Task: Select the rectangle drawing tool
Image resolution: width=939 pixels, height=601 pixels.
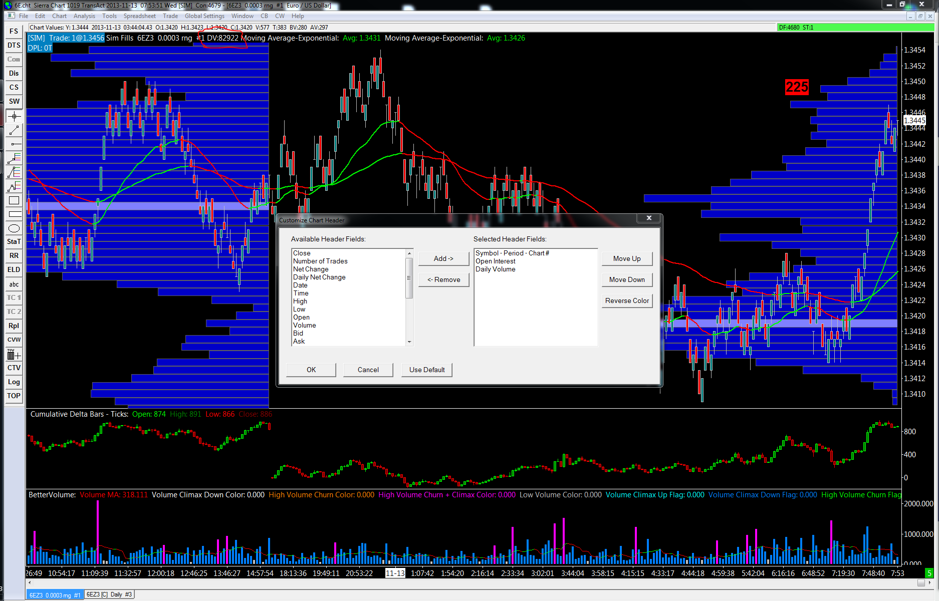Action: (x=14, y=200)
